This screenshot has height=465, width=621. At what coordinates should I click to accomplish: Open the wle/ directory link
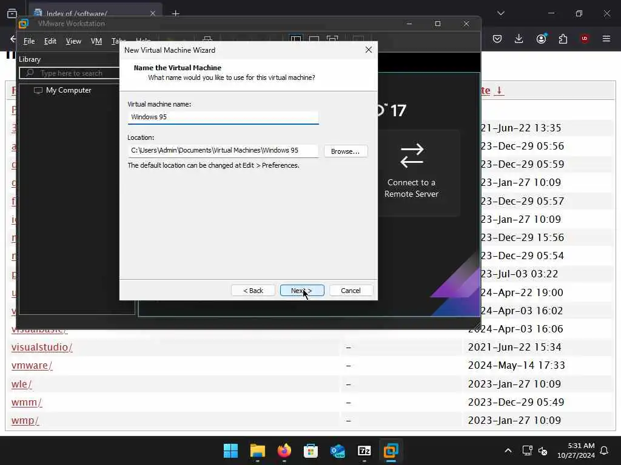click(x=21, y=384)
